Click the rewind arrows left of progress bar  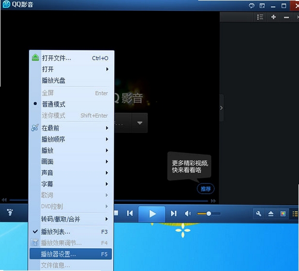(x=4, y=200)
